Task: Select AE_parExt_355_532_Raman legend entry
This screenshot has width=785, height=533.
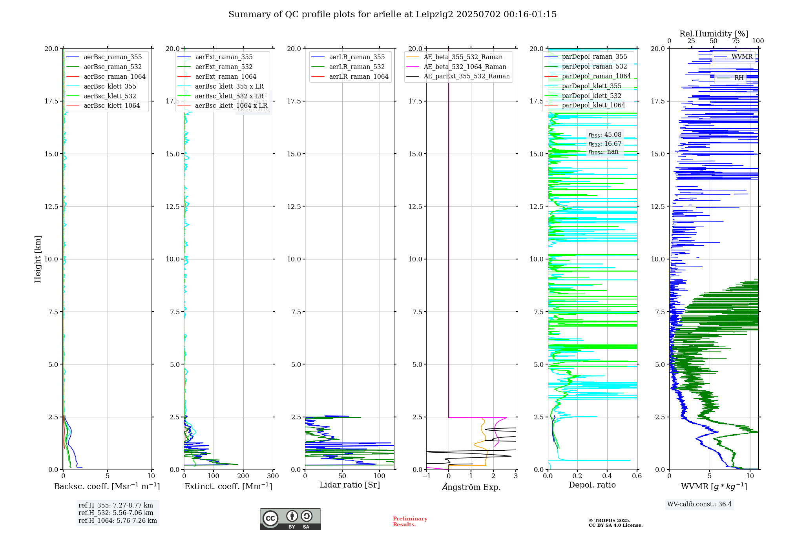Action: pos(458,76)
